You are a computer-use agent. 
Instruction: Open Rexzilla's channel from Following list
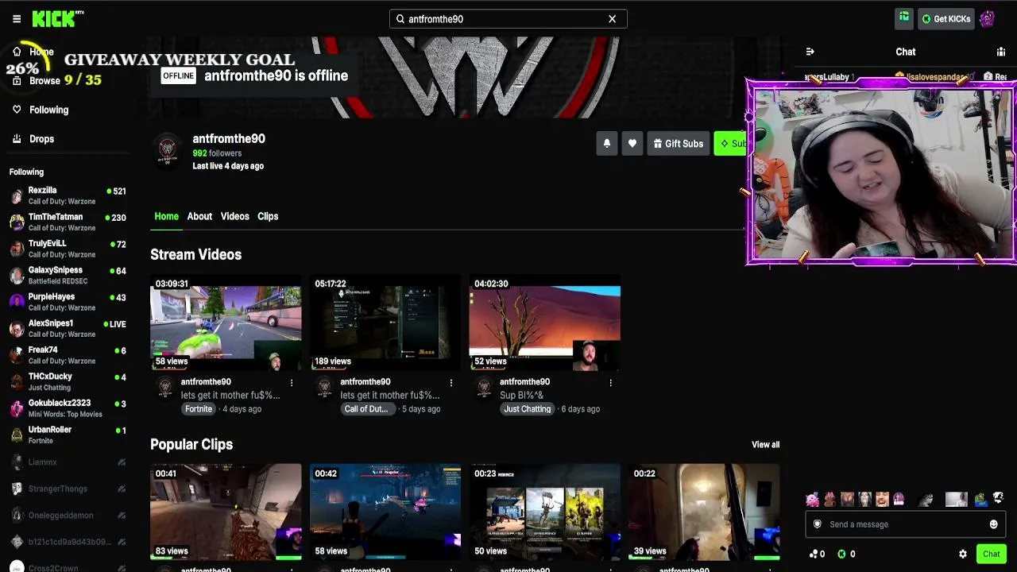coord(68,196)
